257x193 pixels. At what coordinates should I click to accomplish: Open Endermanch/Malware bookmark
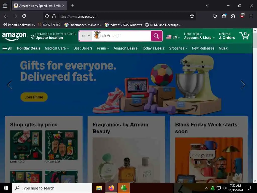[x=83, y=25]
